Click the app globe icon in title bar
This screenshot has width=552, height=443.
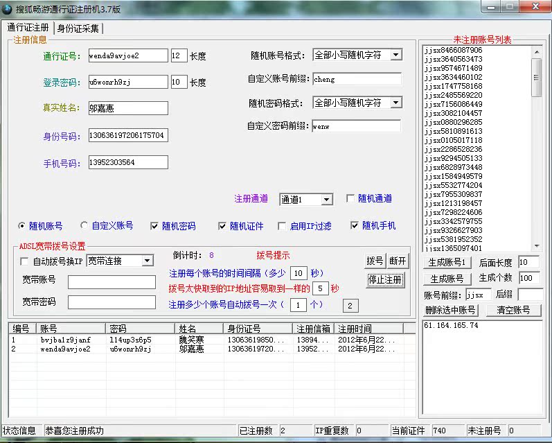(6, 9)
